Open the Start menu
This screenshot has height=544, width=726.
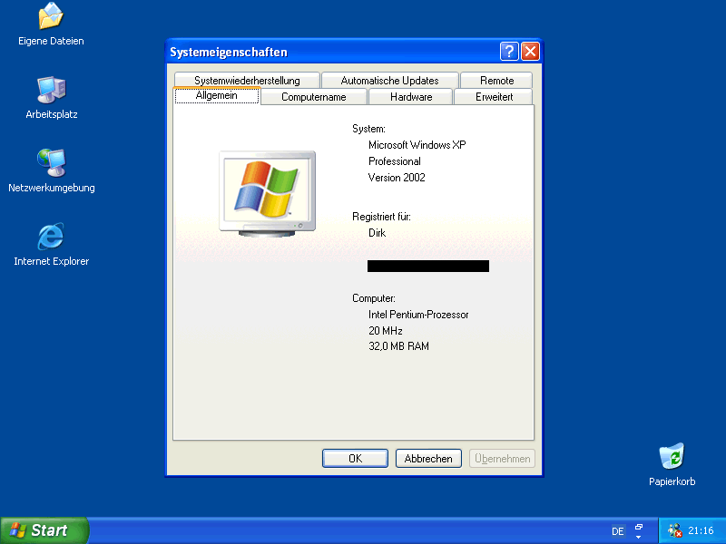click(x=44, y=530)
